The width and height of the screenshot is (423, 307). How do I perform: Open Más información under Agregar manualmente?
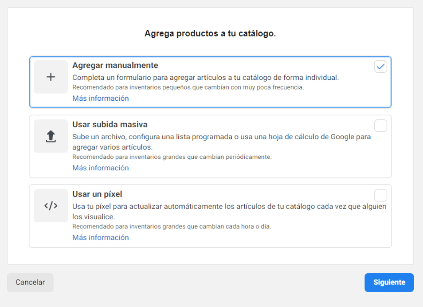101,98
